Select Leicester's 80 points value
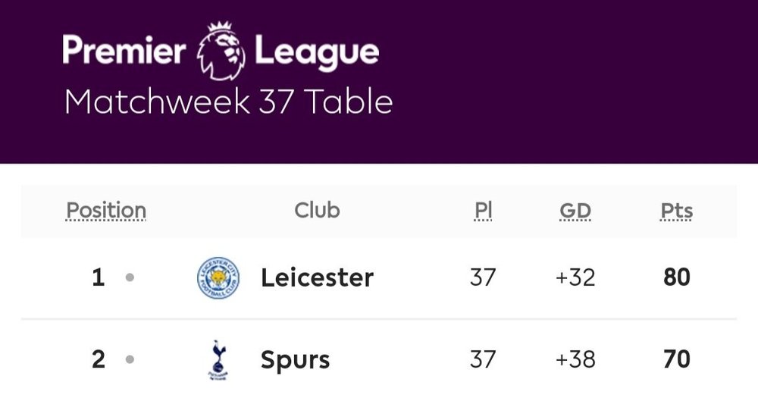 [677, 277]
